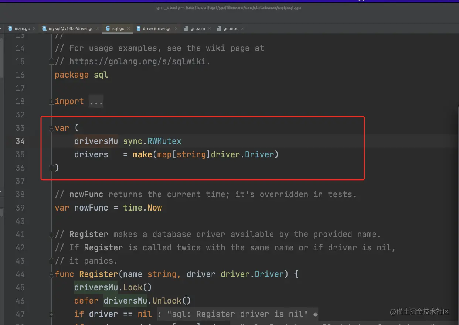
Task: Click 'Unlock()' call on line 46
Action: click(172, 301)
